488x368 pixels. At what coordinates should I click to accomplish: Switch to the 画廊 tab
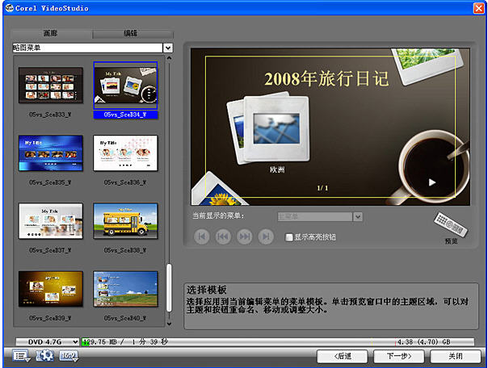[x=52, y=33]
